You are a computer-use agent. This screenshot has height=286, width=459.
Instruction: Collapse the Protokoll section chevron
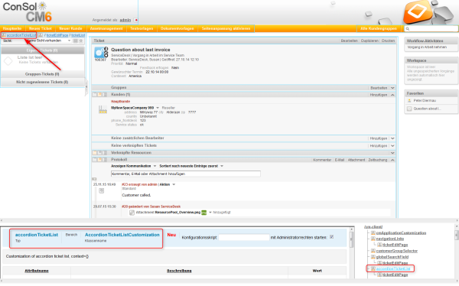coord(392,160)
